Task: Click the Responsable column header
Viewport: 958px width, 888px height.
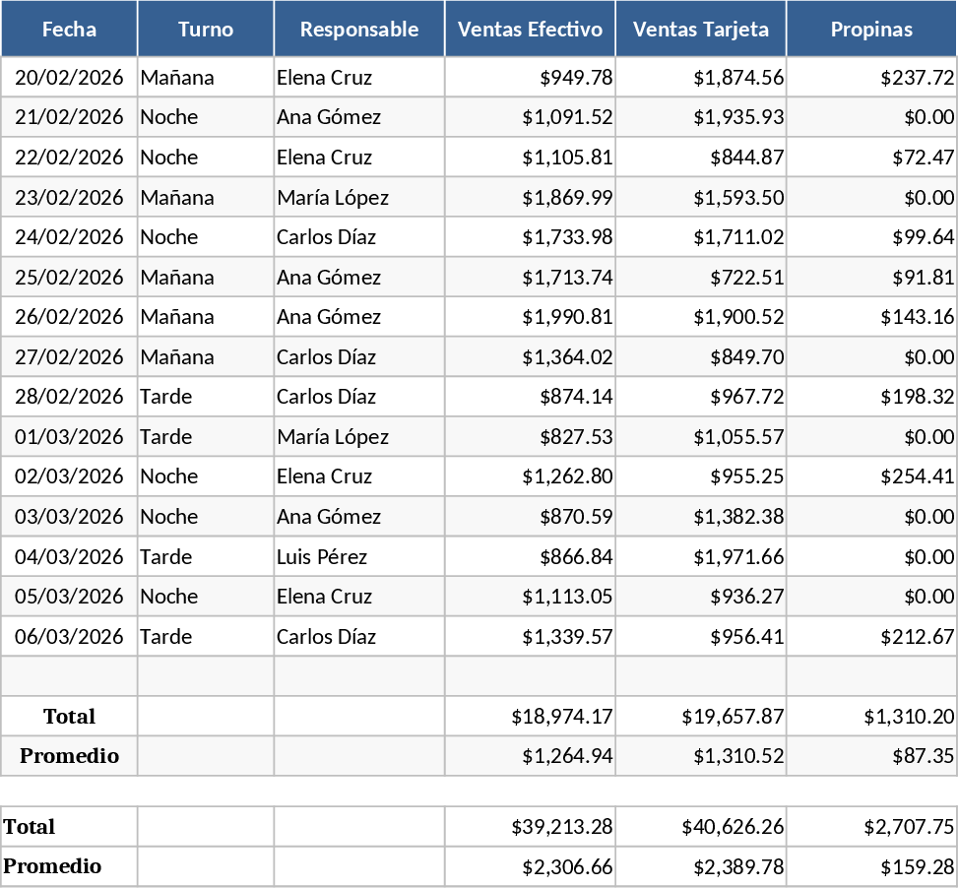Action: (x=359, y=30)
